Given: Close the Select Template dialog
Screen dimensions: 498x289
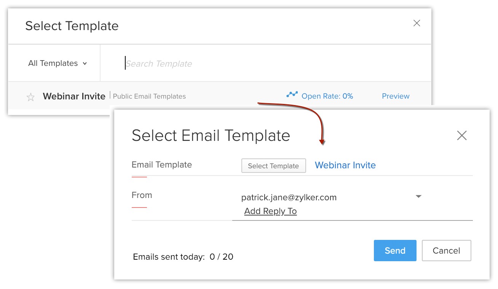Looking at the screenshot, I should [417, 23].
